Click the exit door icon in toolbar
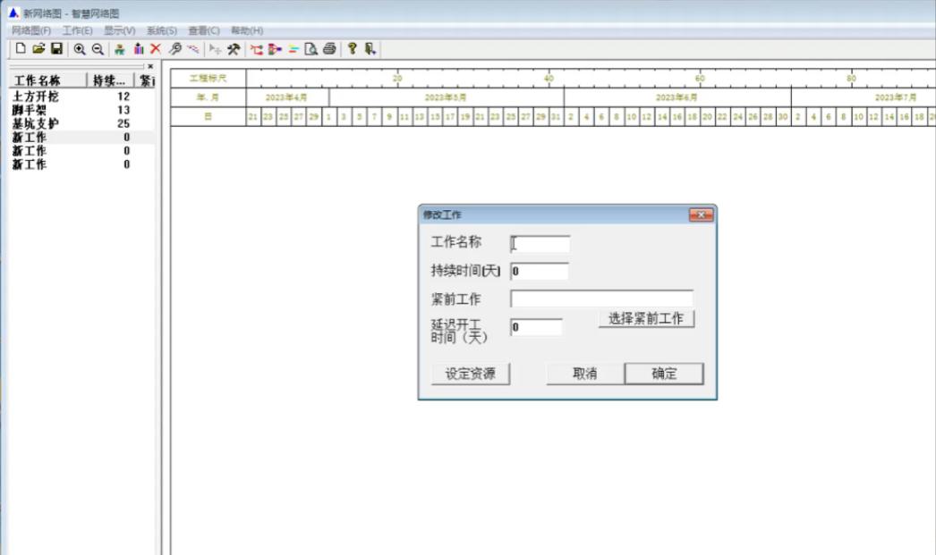This screenshot has width=936, height=555. 370,49
